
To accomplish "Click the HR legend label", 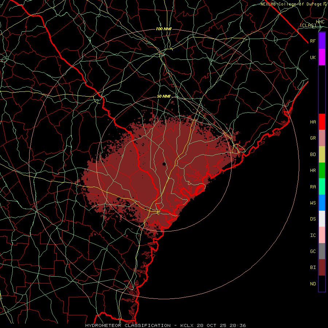I will [x=313, y=171].
